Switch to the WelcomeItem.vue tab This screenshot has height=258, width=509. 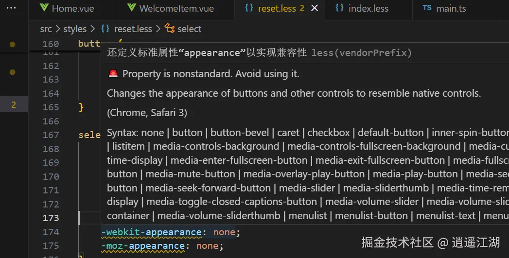point(176,9)
